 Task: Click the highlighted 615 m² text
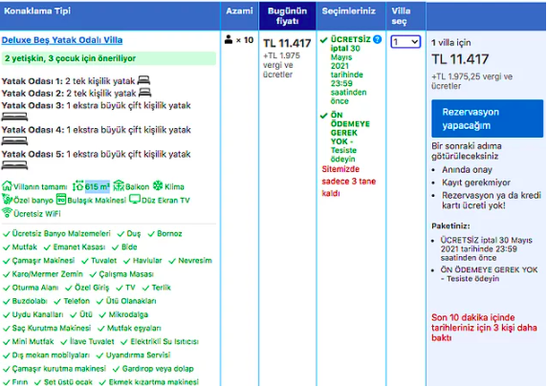[98, 187]
